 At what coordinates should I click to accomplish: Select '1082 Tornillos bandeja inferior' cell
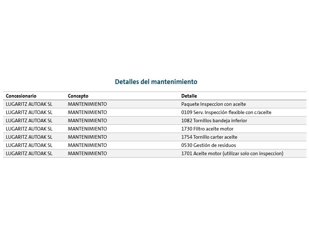pyautogui.click(x=214, y=121)
